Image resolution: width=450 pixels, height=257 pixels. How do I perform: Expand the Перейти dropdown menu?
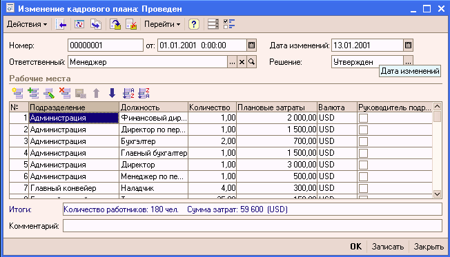(x=162, y=24)
